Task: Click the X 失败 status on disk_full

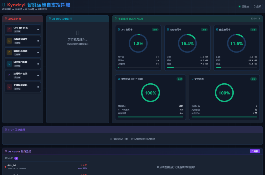Action: coord(84,165)
